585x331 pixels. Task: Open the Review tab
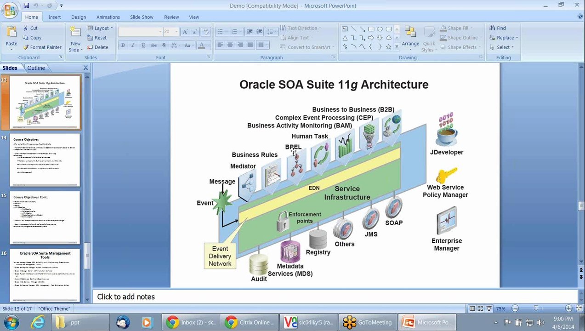(x=171, y=17)
